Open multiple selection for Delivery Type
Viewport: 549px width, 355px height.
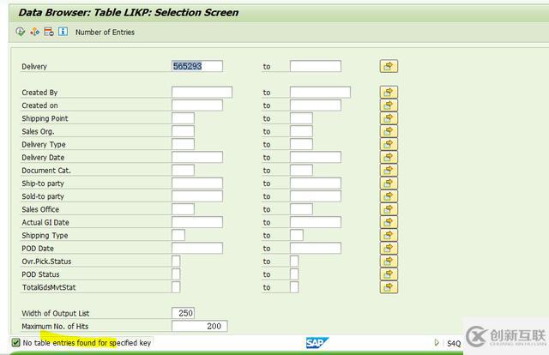[x=389, y=144]
